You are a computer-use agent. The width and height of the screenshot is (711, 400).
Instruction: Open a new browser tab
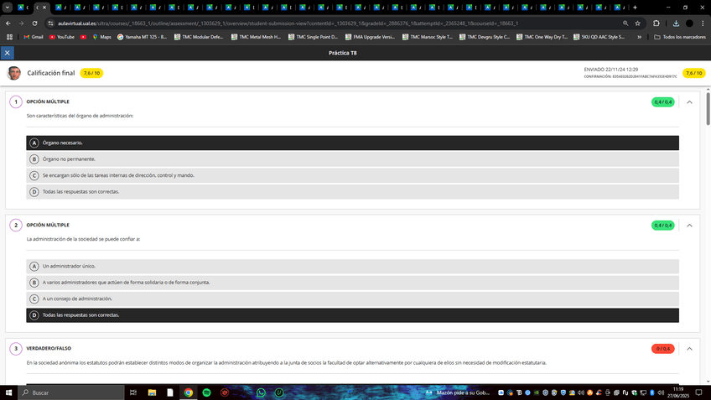(635, 8)
